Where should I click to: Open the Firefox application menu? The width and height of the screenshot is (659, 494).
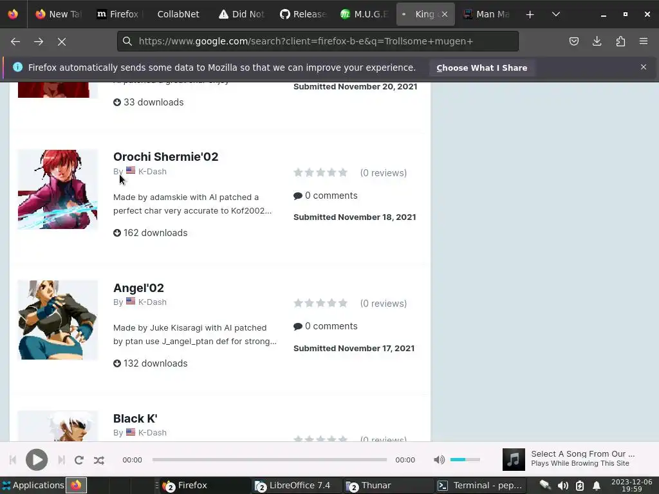click(x=644, y=41)
